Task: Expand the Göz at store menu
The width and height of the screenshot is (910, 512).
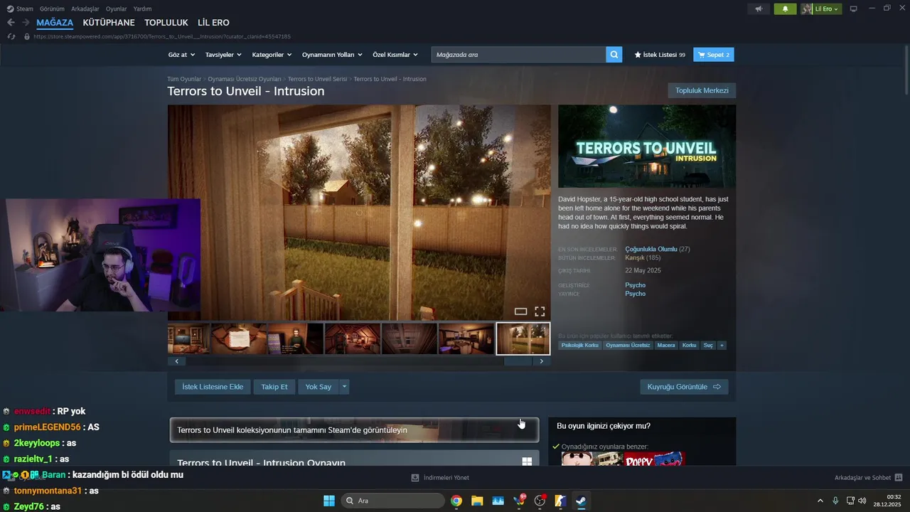Action: click(x=181, y=55)
